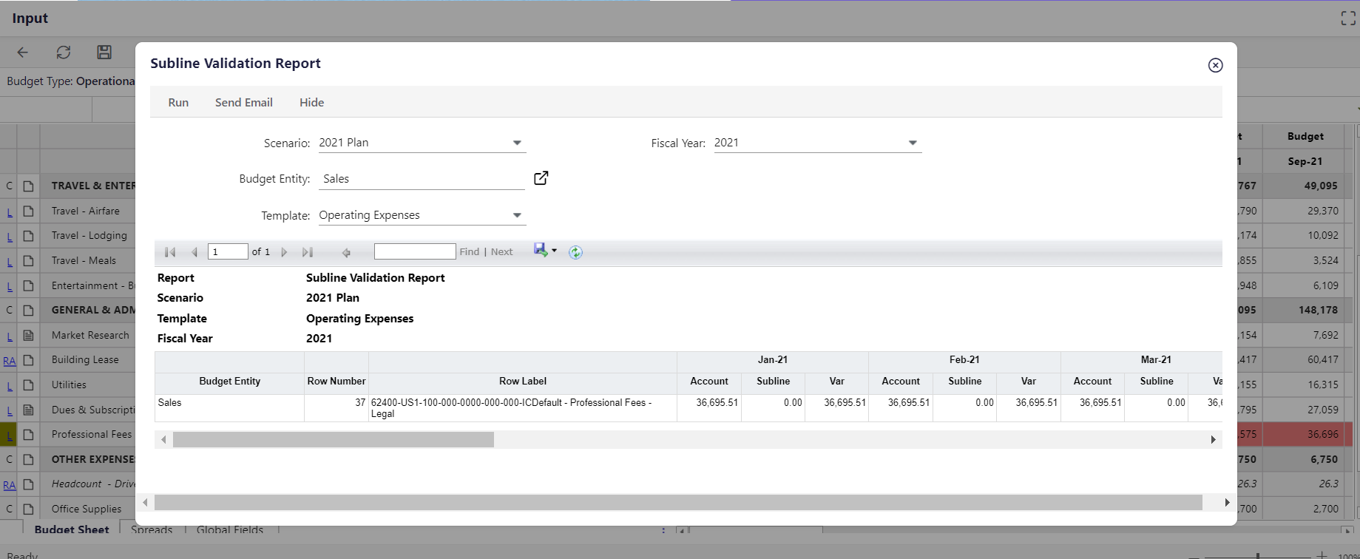Switch to the Spreads tab
Viewport: 1360px width, 559px height.
click(152, 529)
